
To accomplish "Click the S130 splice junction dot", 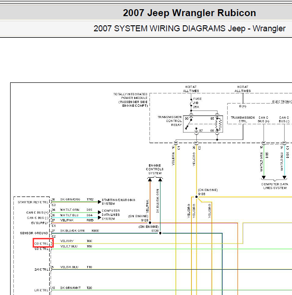I will point(196,197).
